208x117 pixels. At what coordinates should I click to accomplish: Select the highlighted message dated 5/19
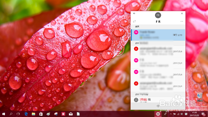click(x=158, y=35)
